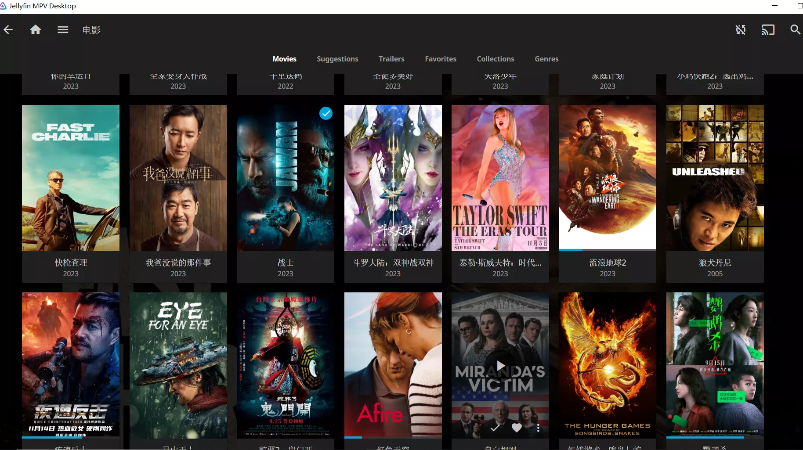Open The Wandering Earth 2 poster
803x450 pixels.
[x=608, y=178]
